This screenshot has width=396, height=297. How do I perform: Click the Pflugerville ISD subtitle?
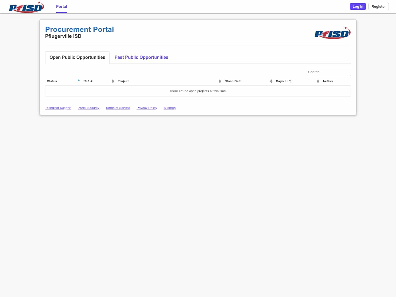click(x=63, y=36)
